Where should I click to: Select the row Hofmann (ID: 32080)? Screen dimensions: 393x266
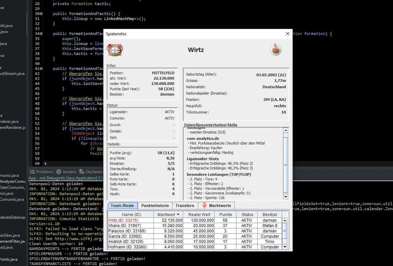pos(195,247)
